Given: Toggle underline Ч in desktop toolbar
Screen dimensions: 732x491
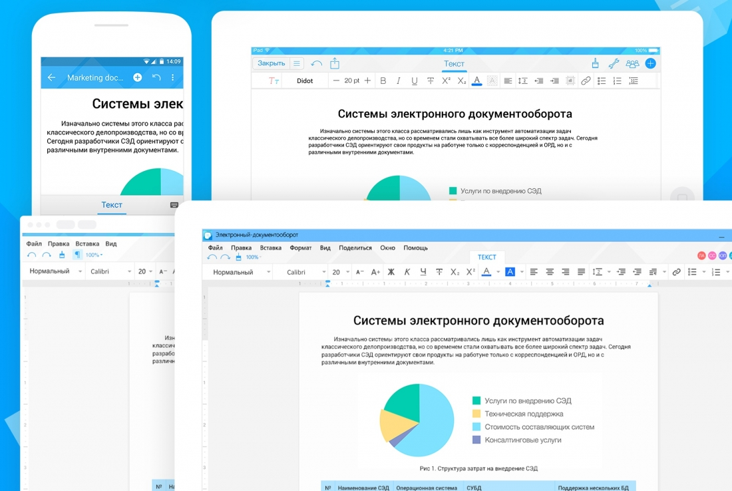Looking at the screenshot, I should pos(423,272).
